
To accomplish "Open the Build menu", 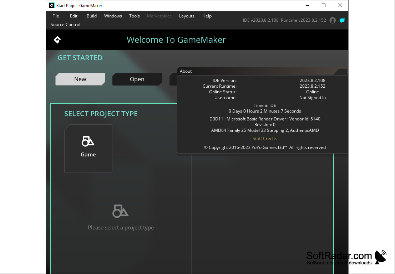I will click(92, 16).
